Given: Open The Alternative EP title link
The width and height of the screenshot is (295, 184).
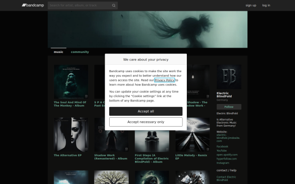Looking at the screenshot, I should 67,155.
